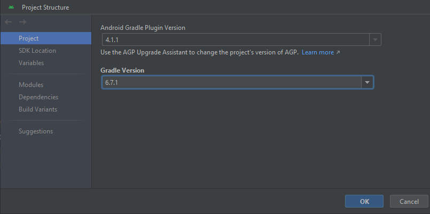This screenshot has height=214, width=430.
Task: Open the SDK Location section
Action: pos(37,51)
